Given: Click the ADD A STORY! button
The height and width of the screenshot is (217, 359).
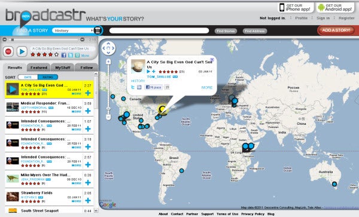Looking at the screenshot, I should coord(336,30).
